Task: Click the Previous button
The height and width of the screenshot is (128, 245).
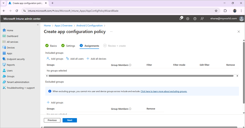Action: pos(52,120)
